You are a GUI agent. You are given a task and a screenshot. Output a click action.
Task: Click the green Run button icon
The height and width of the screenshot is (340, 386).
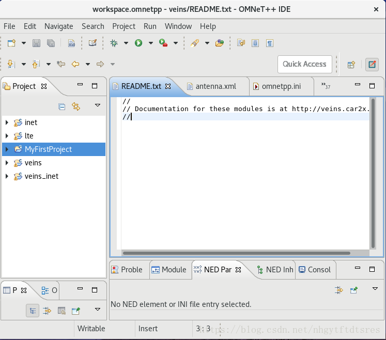[x=138, y=43]
